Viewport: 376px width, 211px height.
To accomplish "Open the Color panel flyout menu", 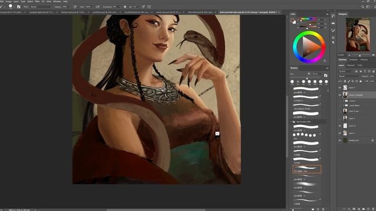I will (327, 14).
